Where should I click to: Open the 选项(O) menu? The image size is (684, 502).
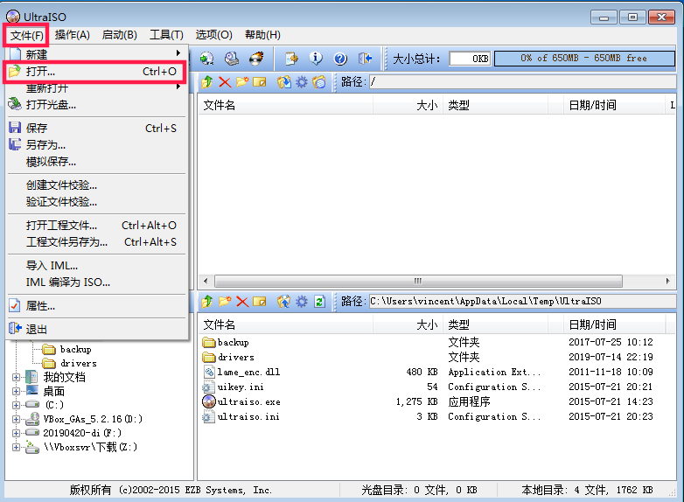coord(213,35)
